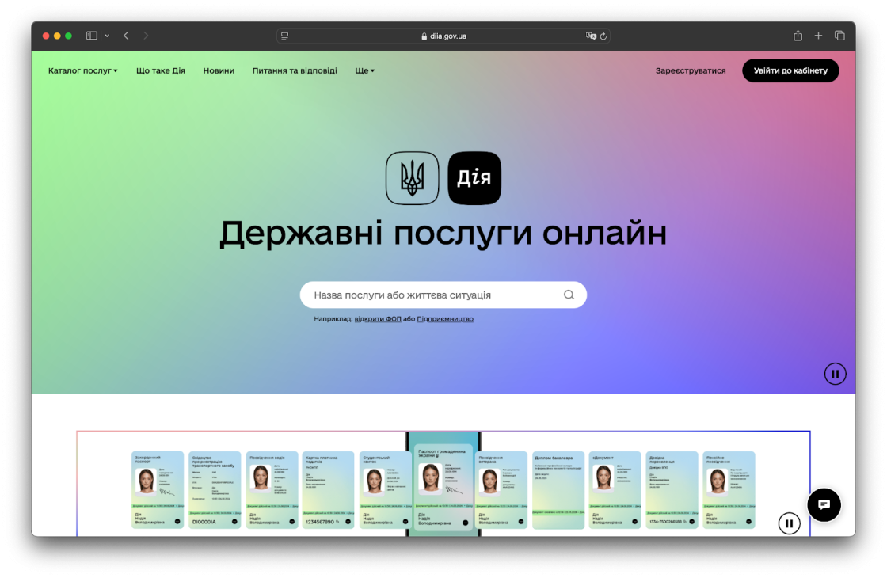
Task: Show the tab overview icon
Action: point(839,36)
